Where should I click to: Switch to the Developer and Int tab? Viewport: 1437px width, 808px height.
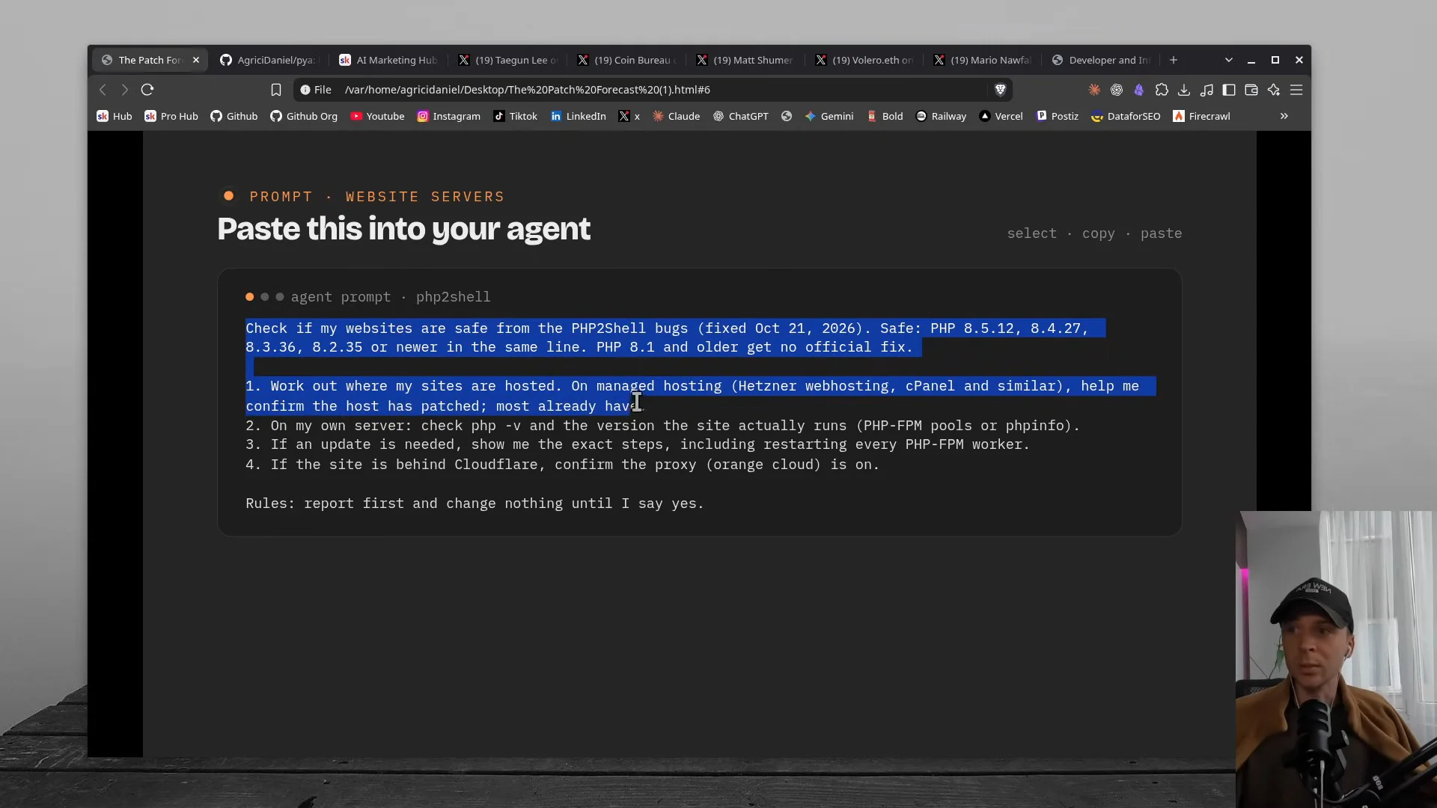point(1102,60)
